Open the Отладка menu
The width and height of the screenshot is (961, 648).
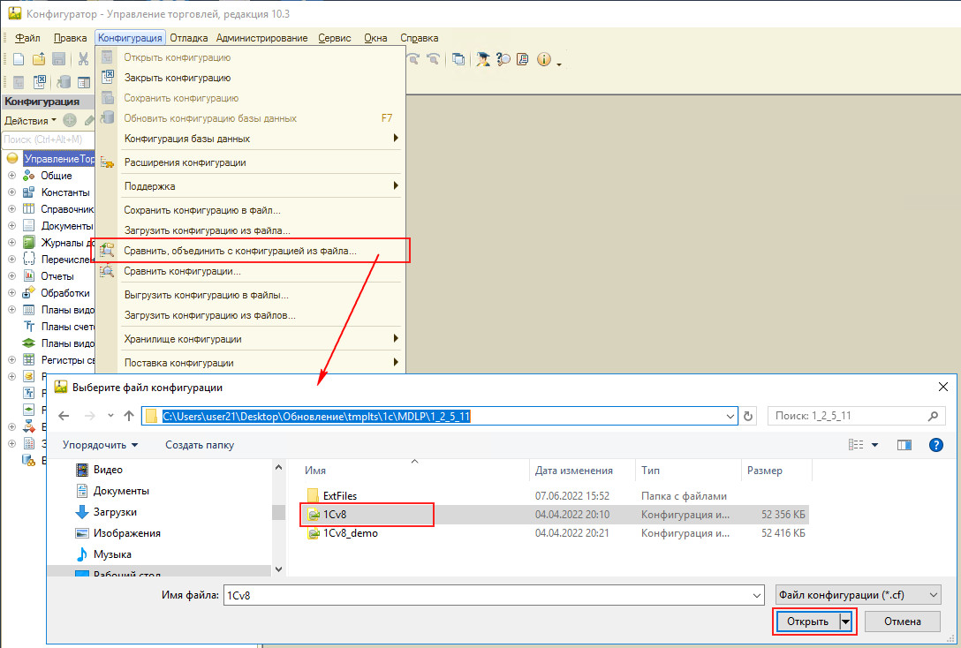coord(189,38)
